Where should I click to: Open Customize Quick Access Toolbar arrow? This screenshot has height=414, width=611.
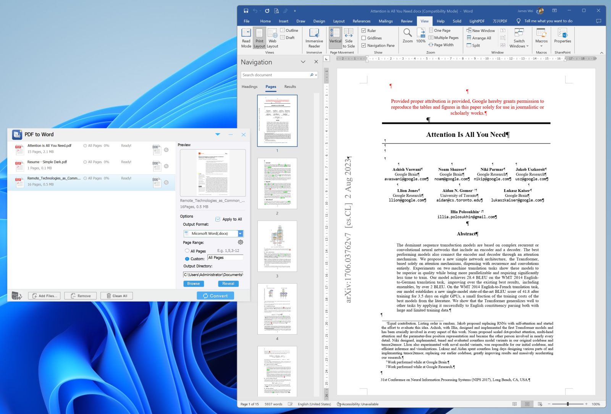coord(295,11)
